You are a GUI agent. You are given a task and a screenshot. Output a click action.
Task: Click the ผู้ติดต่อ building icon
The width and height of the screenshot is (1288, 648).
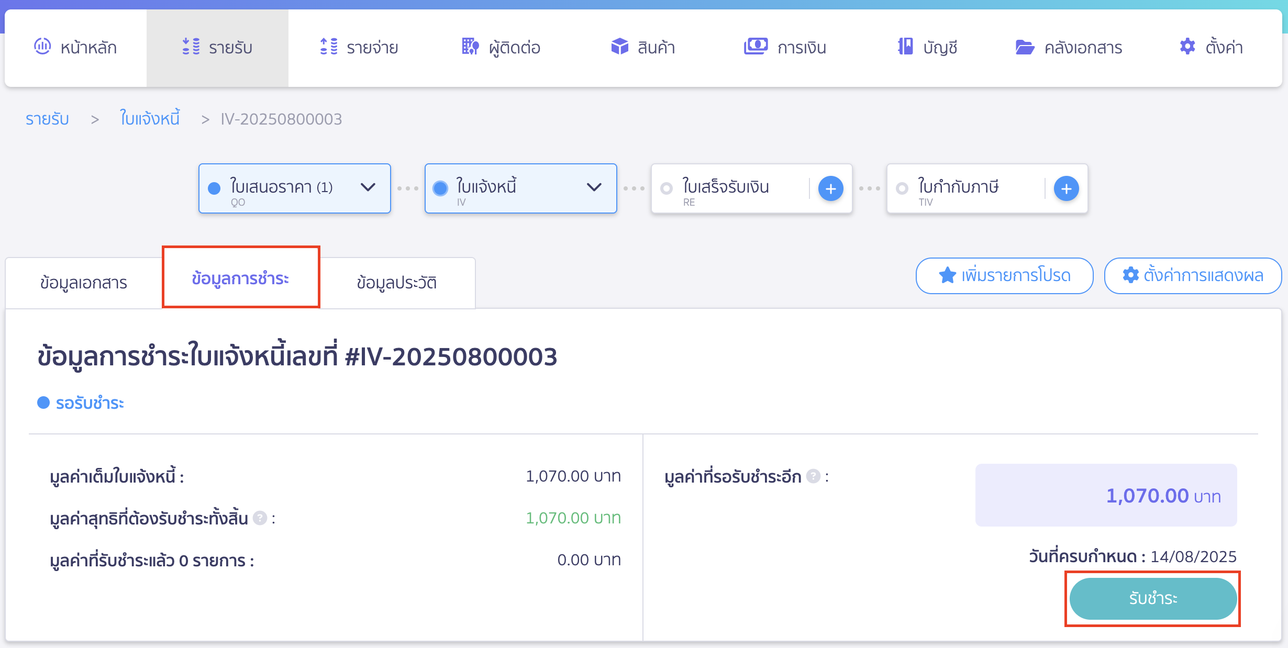[x=470, y=46]
